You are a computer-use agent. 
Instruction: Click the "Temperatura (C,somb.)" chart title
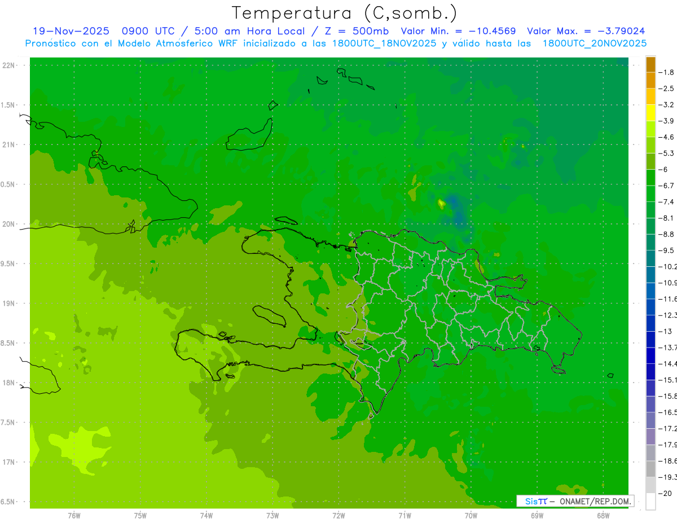click(344, 13)
